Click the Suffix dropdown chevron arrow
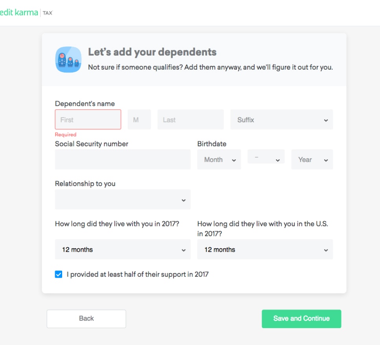Screen dimensions: 380x345 pos(326,120)
